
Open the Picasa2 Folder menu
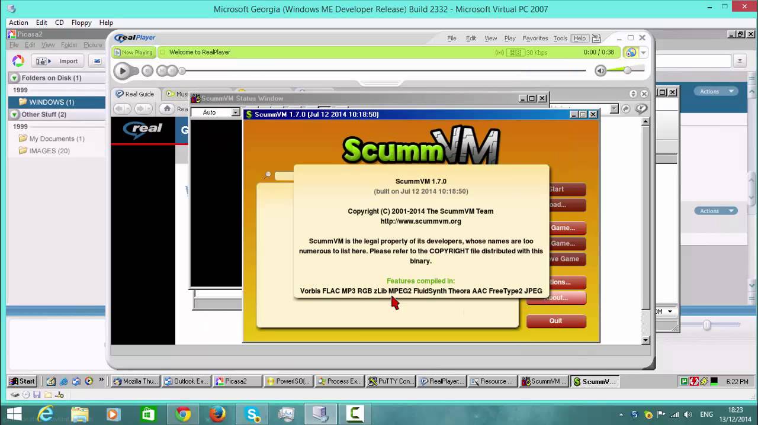click(69, 45)
